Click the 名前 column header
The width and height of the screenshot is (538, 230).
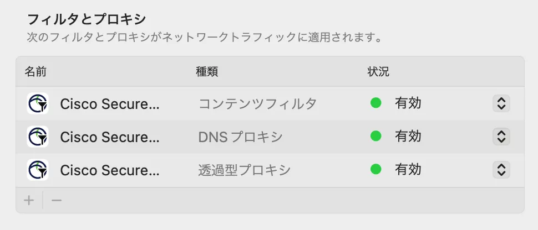pyautogui.click(x=35, y=71)
